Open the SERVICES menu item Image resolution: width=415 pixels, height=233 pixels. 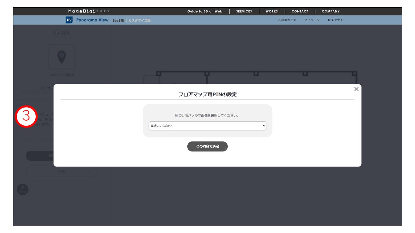244,11
